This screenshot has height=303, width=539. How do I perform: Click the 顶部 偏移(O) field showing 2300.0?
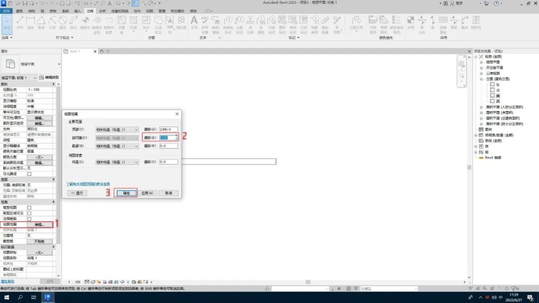[x=169, y=130]
